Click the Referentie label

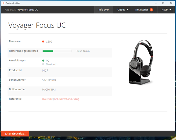tap(15, 99)
